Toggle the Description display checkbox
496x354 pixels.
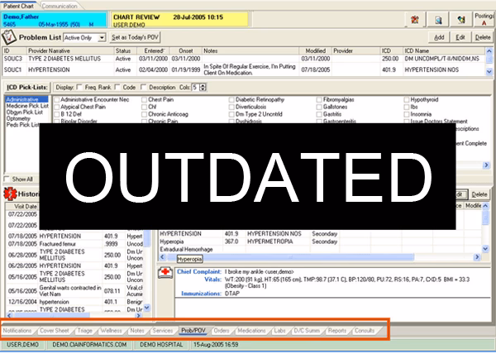(x=143, y=87)
